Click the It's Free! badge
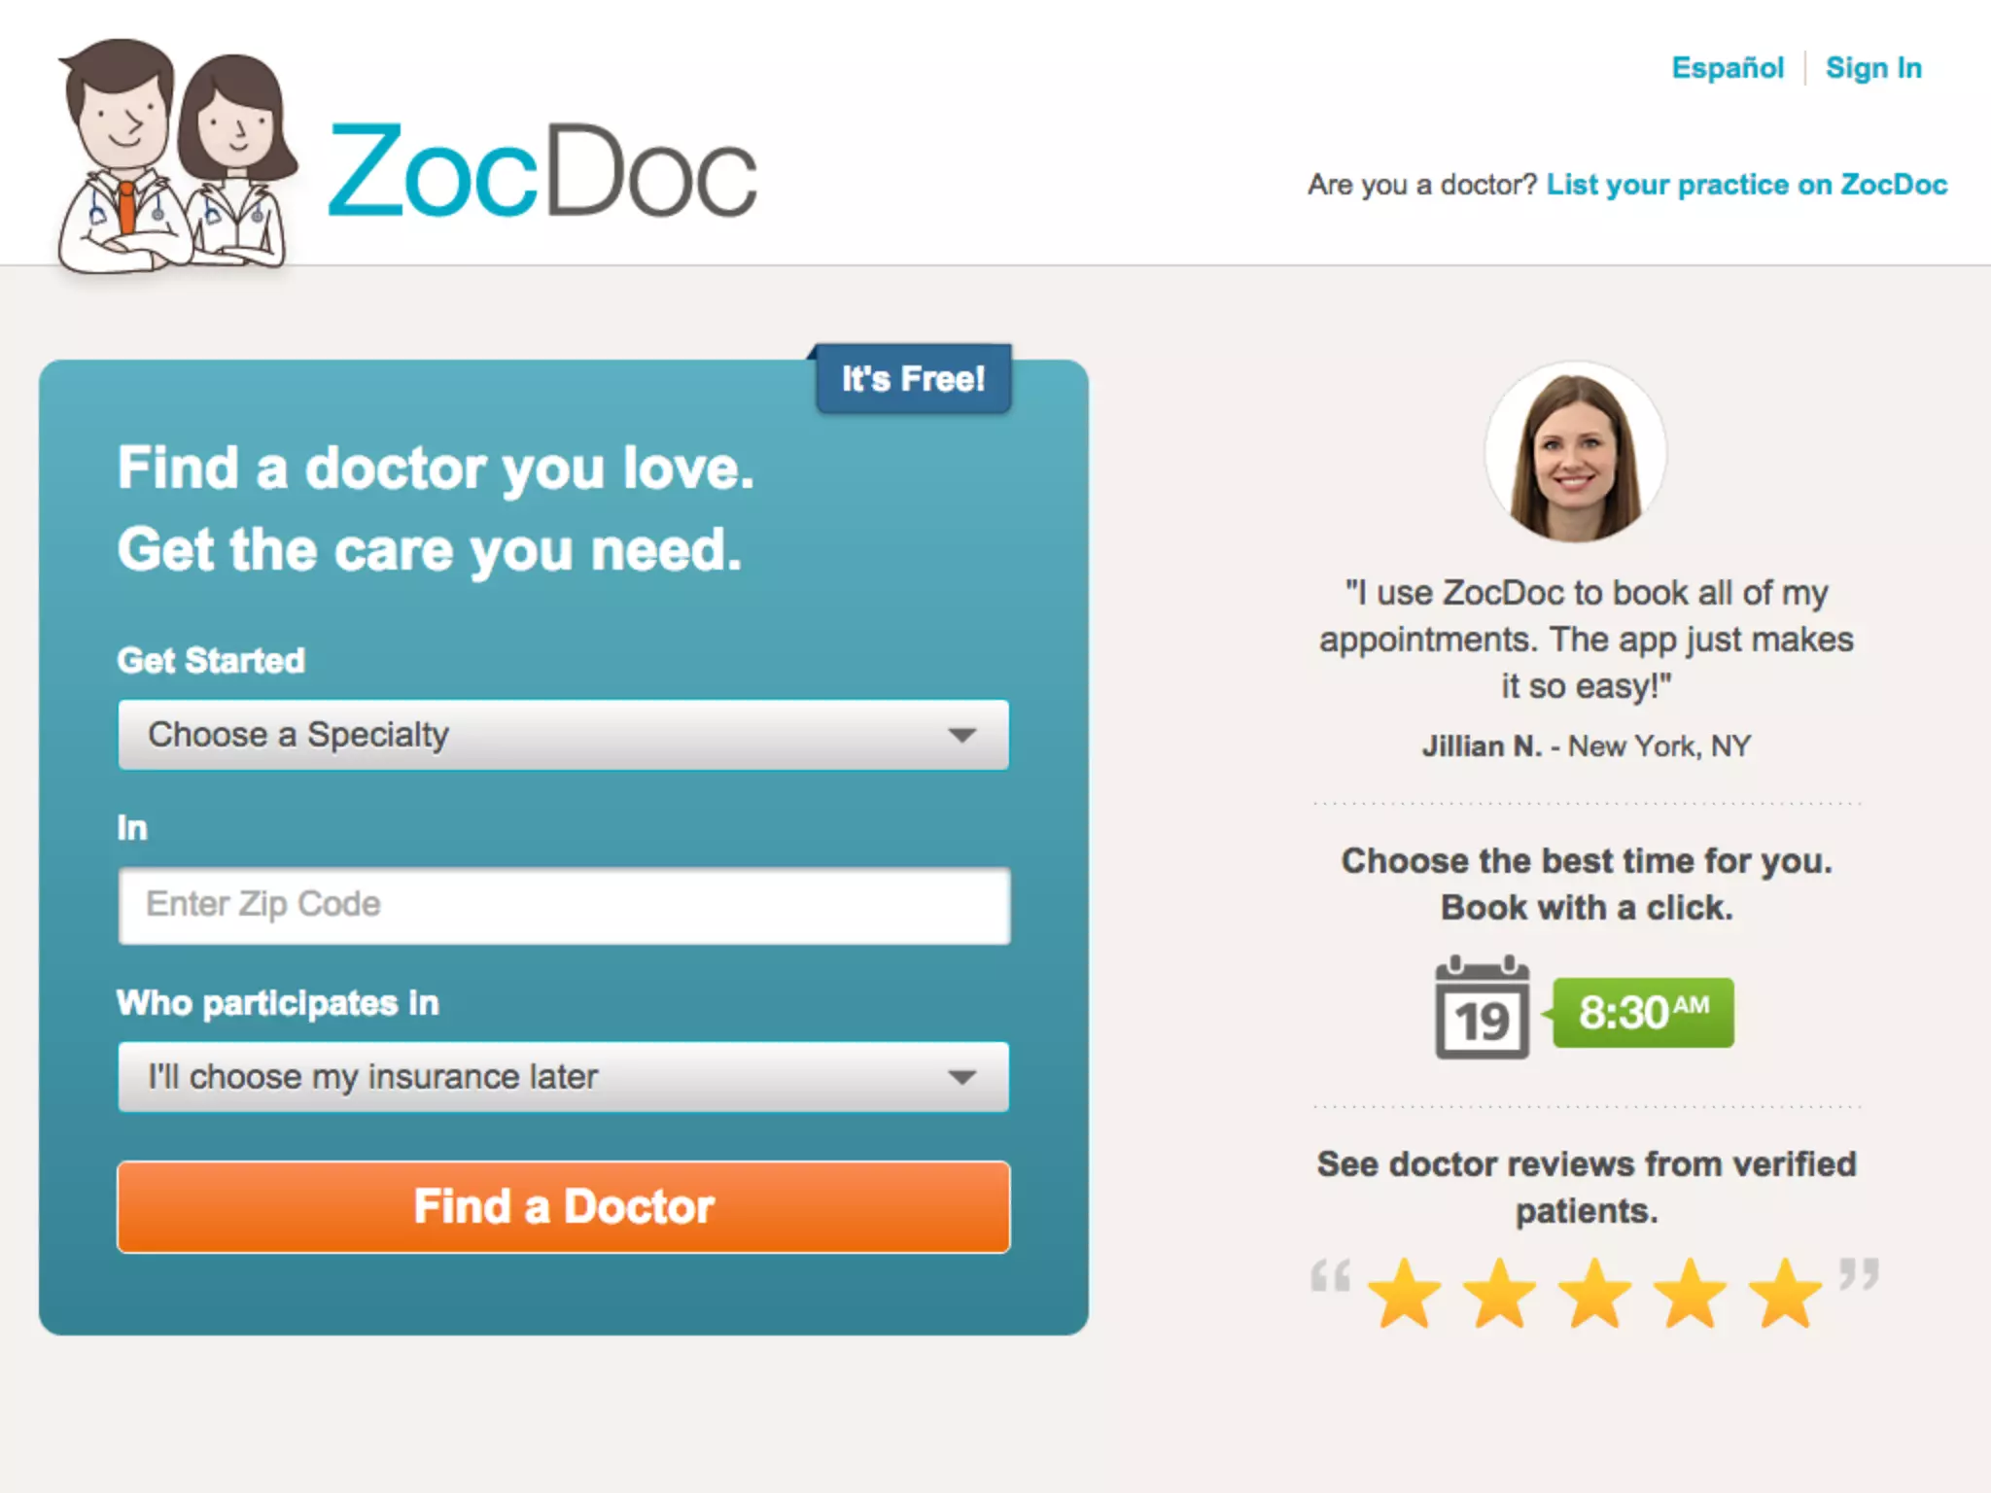 pyautogui.click(x=913, y=378)
